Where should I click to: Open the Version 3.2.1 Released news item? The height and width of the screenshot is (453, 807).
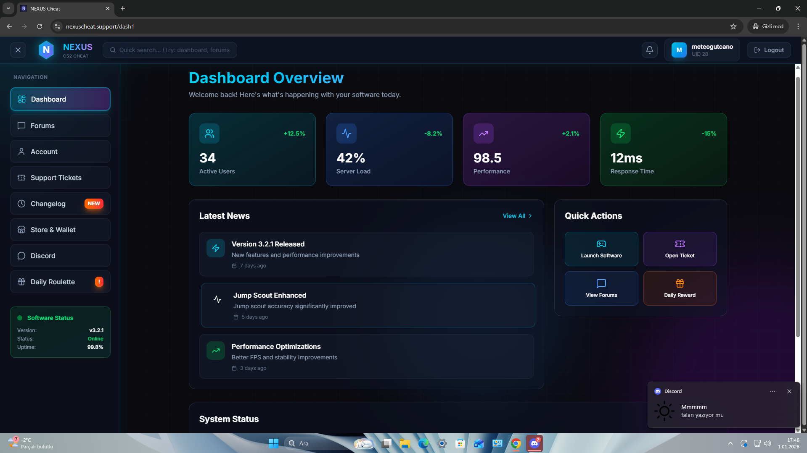366,254
